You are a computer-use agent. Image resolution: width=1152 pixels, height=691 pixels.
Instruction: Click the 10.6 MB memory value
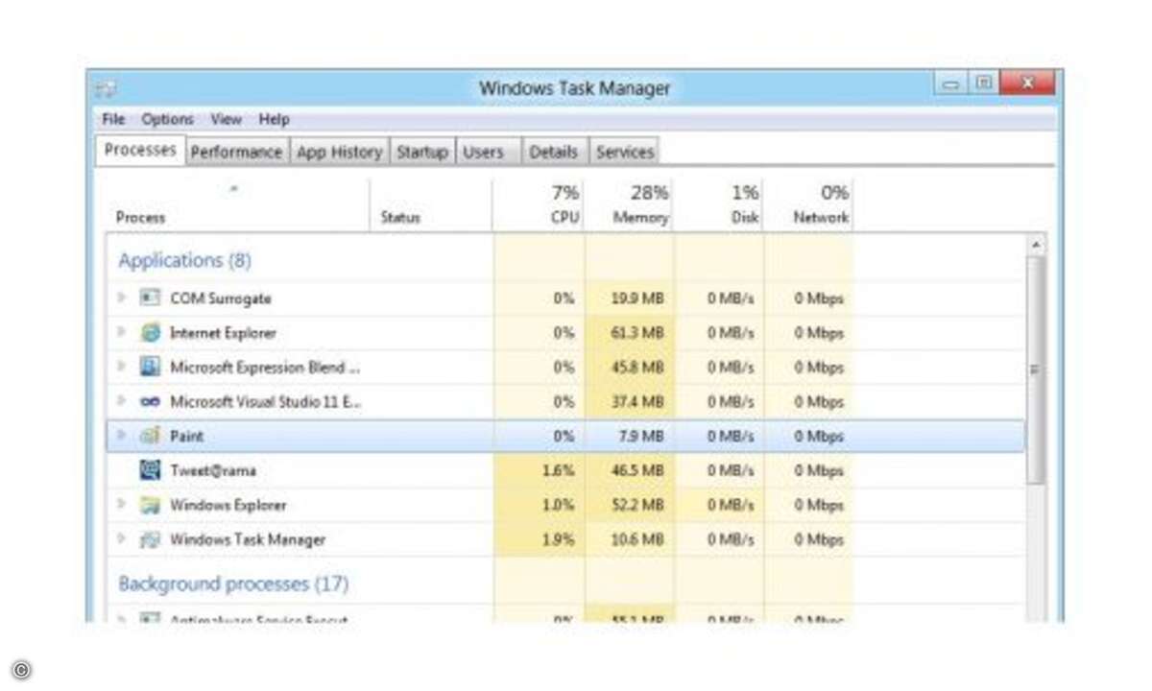(x=638, y=539)
